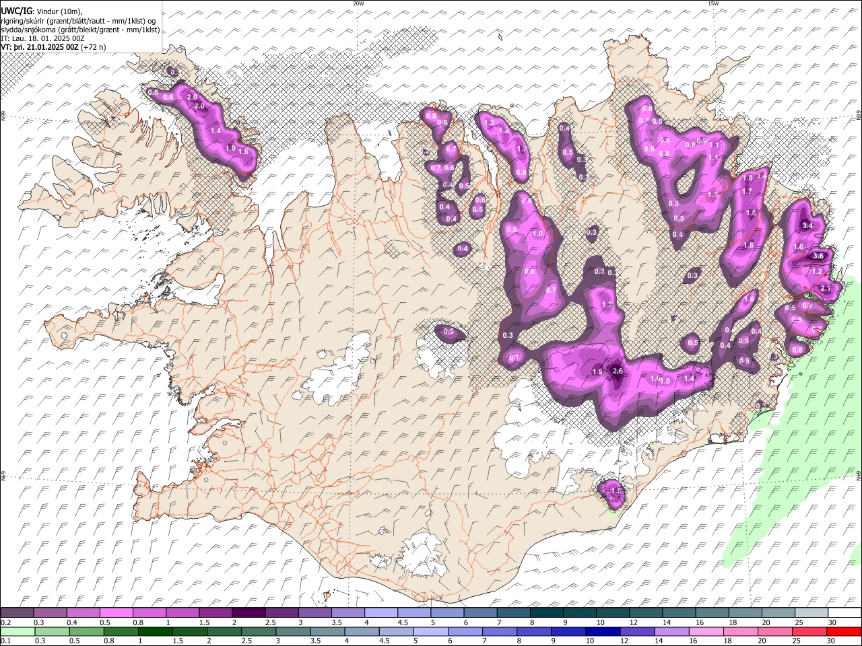Click the pale green 0.1 rain legend swatch

tap(18, 631)
